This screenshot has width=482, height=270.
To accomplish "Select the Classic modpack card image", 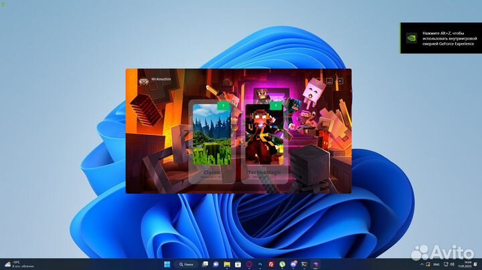I will (212, 134).
